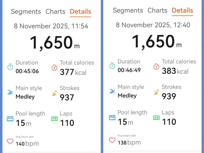The width and height of the screenshot is (204, 153).
Task: Tap the Laps icon in left panel
Action: (54, 119)
